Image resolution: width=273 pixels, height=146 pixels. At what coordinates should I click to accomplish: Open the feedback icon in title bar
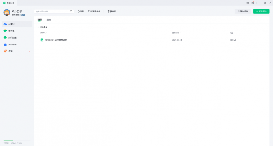pos(247,3)
